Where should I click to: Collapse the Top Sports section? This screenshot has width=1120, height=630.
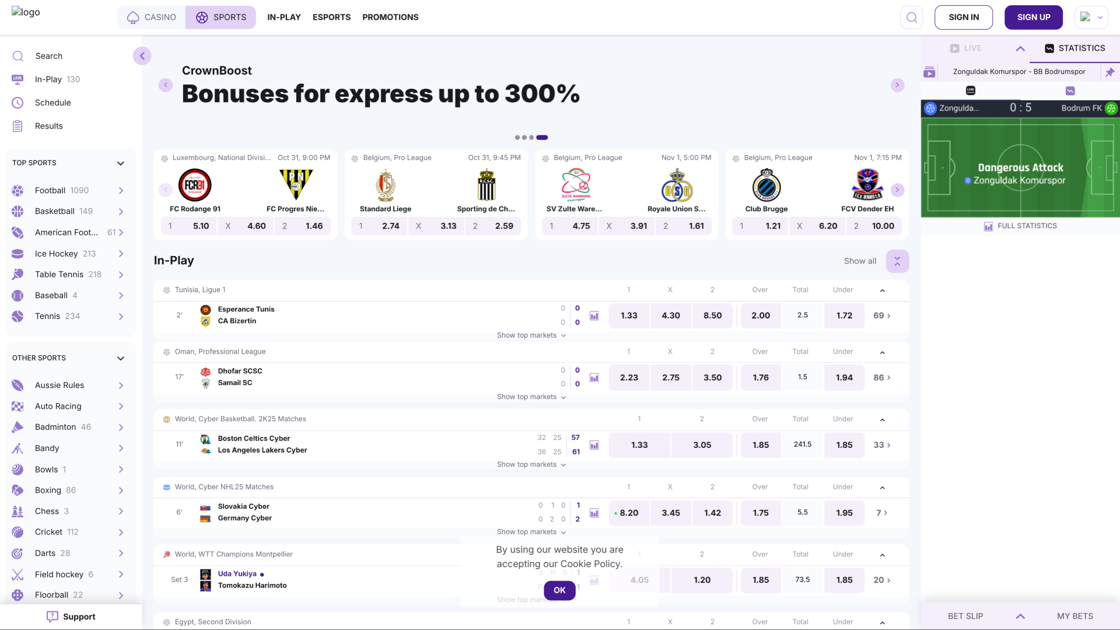(x=121, y=163)
